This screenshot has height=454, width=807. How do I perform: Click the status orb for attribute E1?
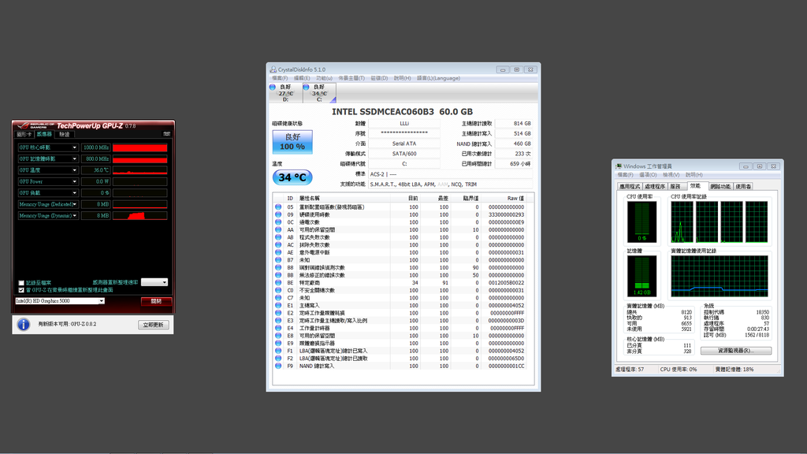click(x=278, y=305)
